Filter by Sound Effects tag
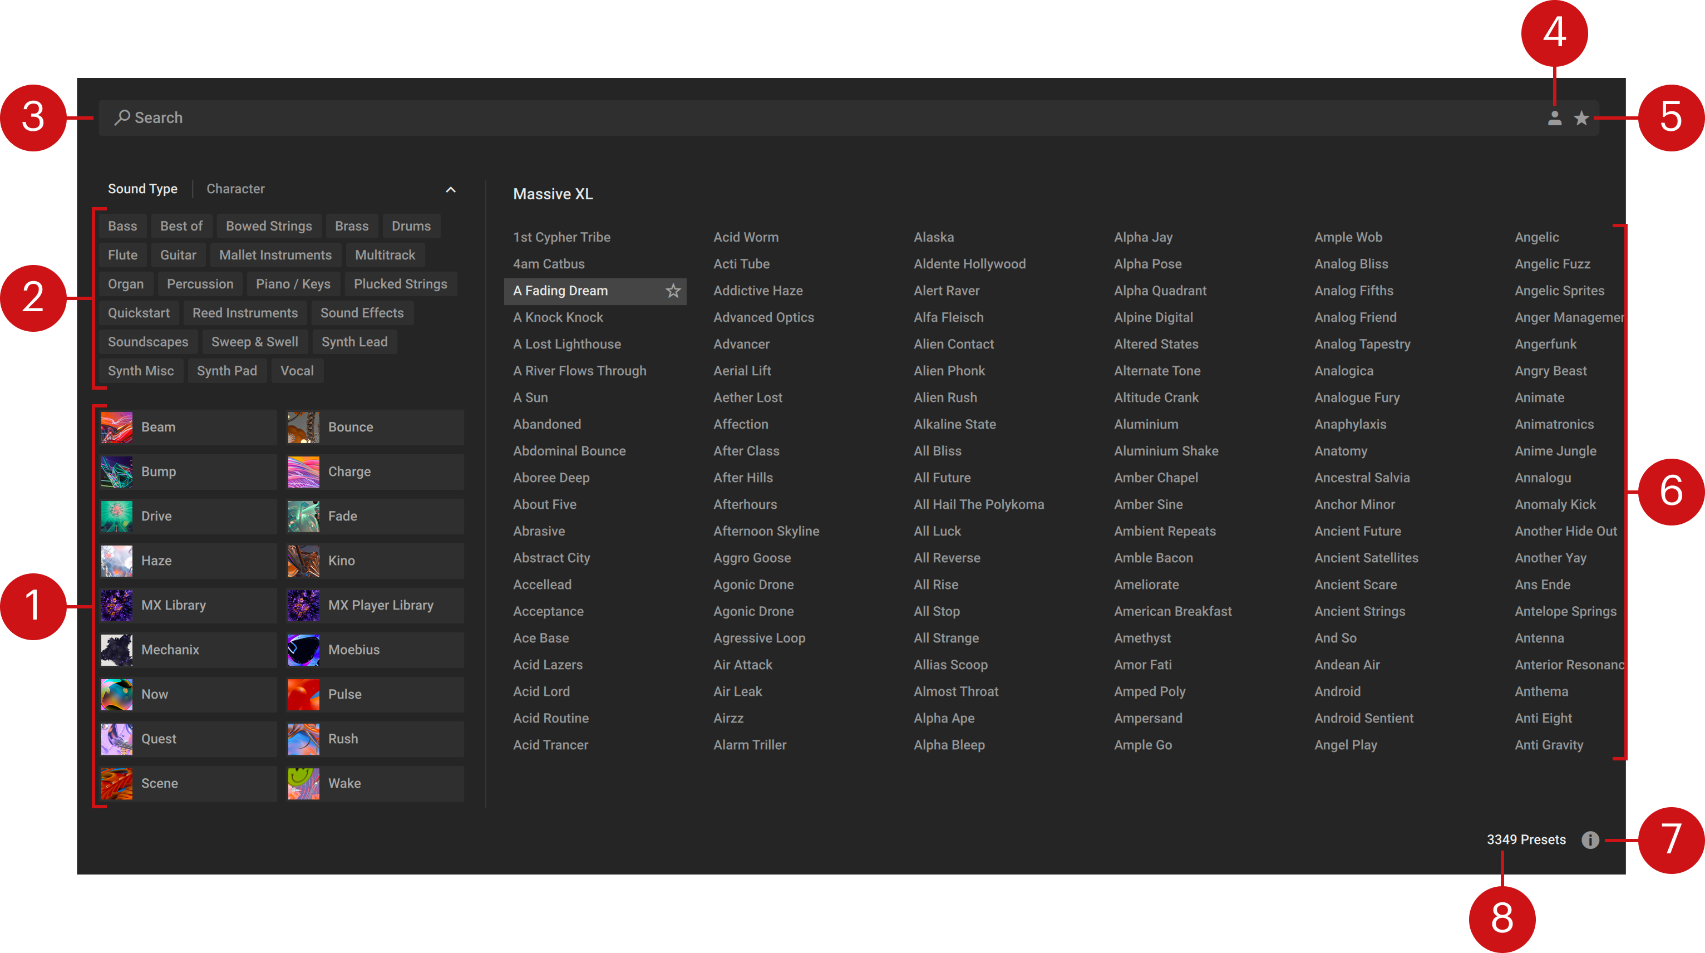The height and width of the screenshot is (953, 1705). point(362,313)
